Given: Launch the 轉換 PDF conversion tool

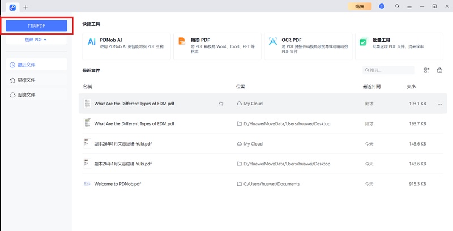Looking at the screenshot, I should pos(217,46).
